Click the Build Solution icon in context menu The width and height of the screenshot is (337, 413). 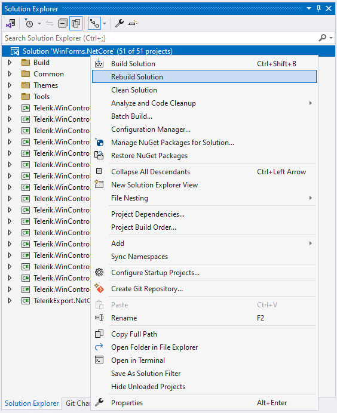point(99,63)
